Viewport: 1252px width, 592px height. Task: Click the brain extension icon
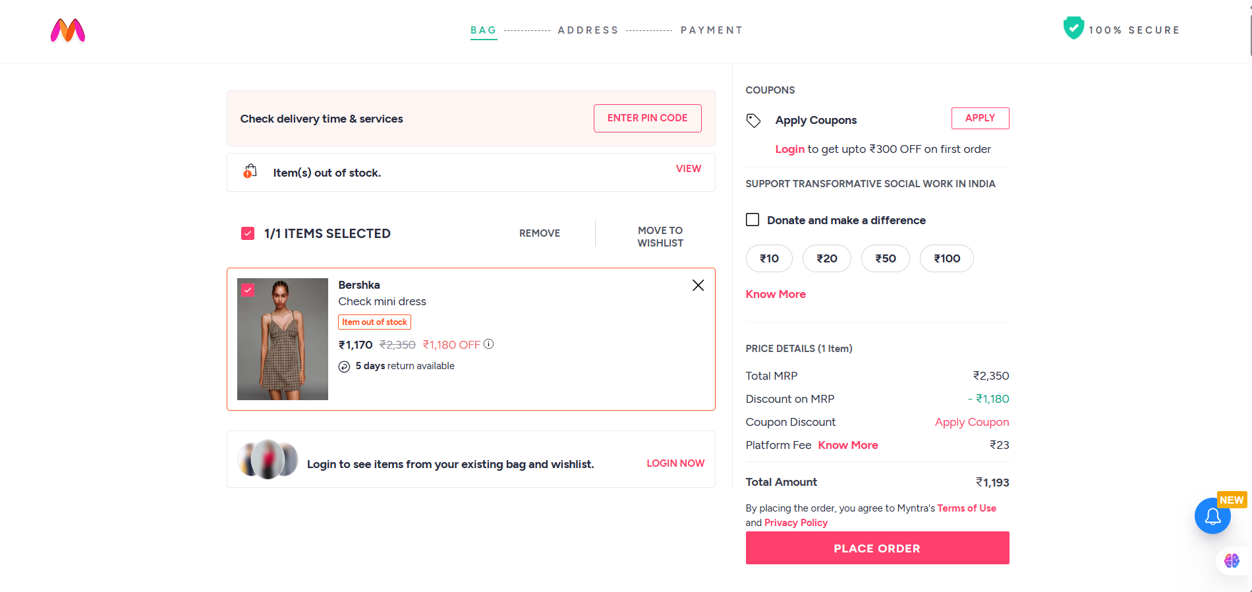[1231, 560]
